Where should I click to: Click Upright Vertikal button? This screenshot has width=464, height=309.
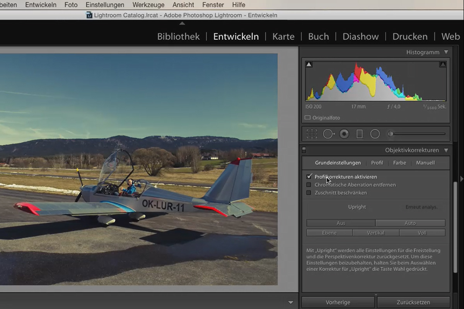click(x=376, y=233)
